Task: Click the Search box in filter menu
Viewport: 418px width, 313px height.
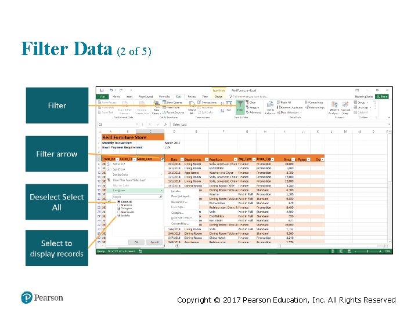Action: coord(138,196)
